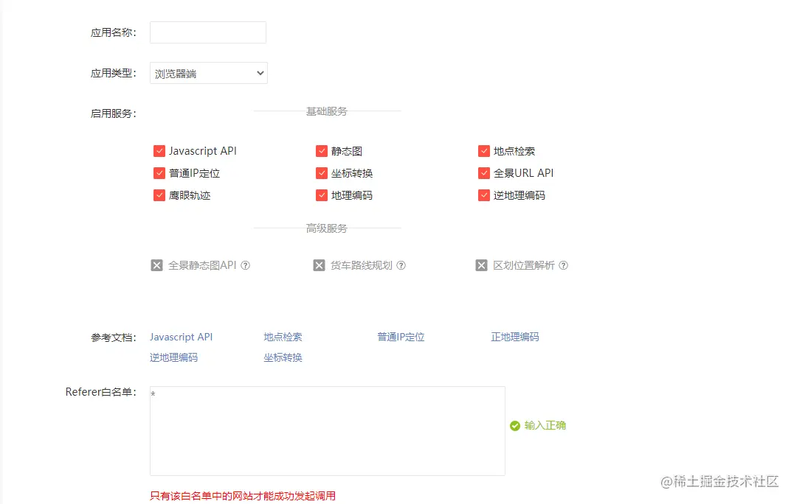Click the question mark next to 货车路线规划
This screenshot has width=794, height=504.
coord(400,265)
